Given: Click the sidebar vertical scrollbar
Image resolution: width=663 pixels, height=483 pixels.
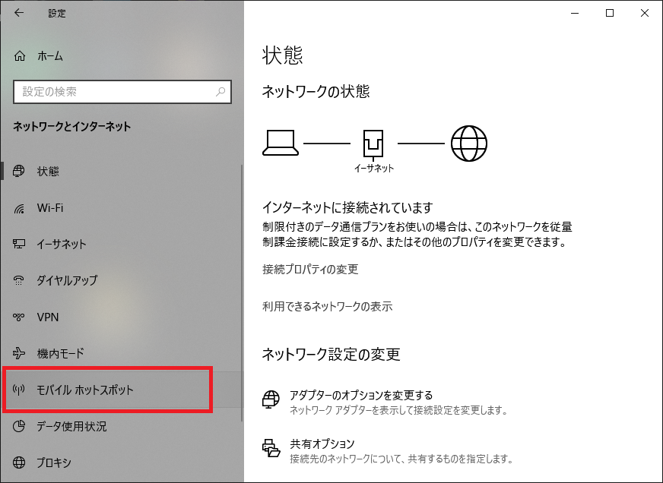Looking at the screenshot, I should pos(242,289).
